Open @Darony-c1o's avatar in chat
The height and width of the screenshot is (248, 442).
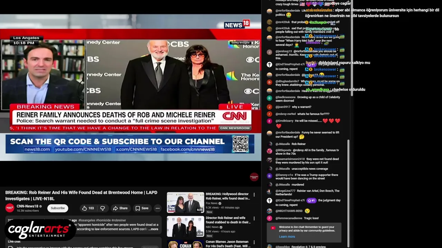click(269, 176)
